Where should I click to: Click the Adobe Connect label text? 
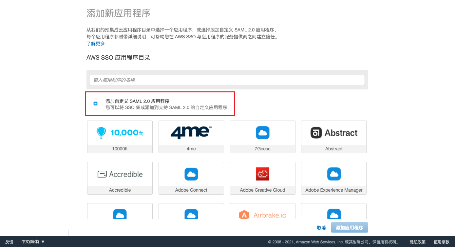(191, 190)
